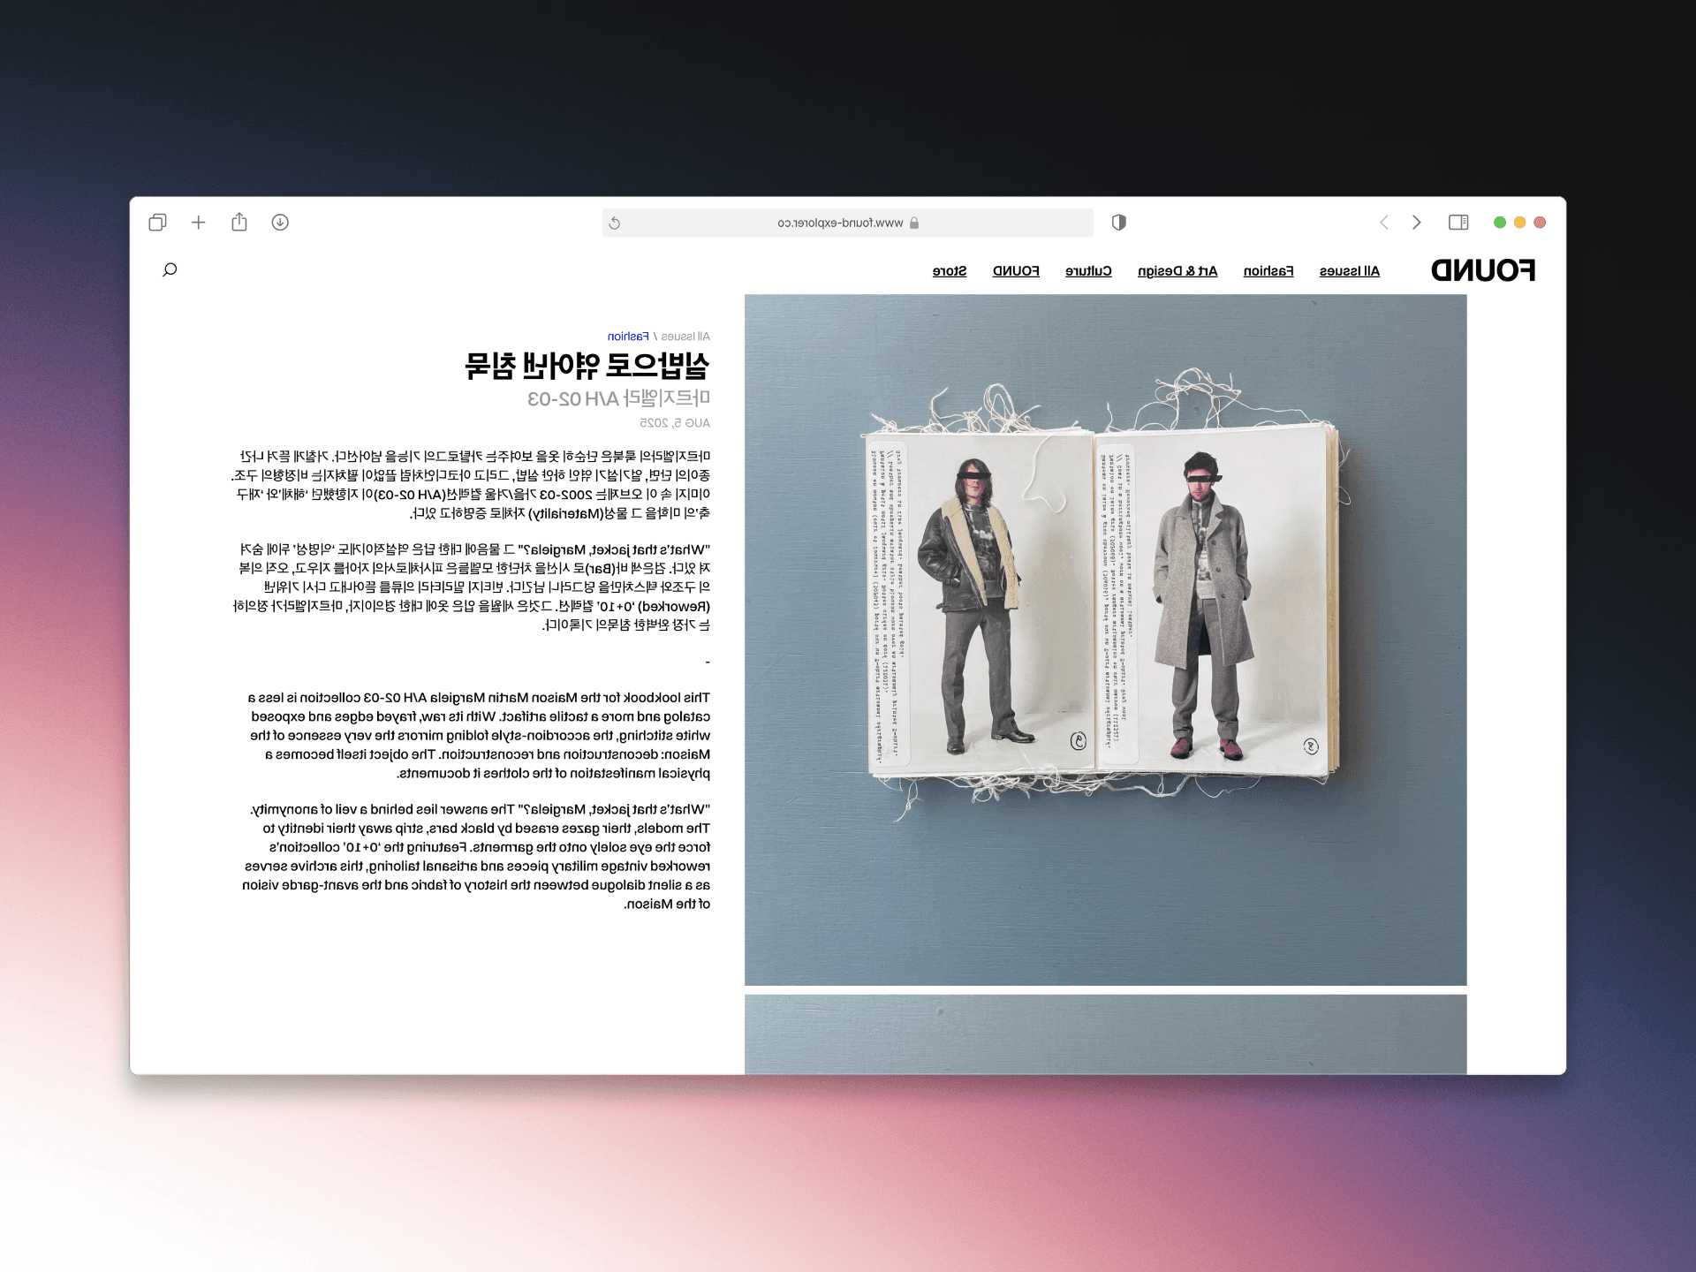Select the Fashion nav link
The width and height of the screenshot is (1696, 1272).
(x=1268, y=271)
